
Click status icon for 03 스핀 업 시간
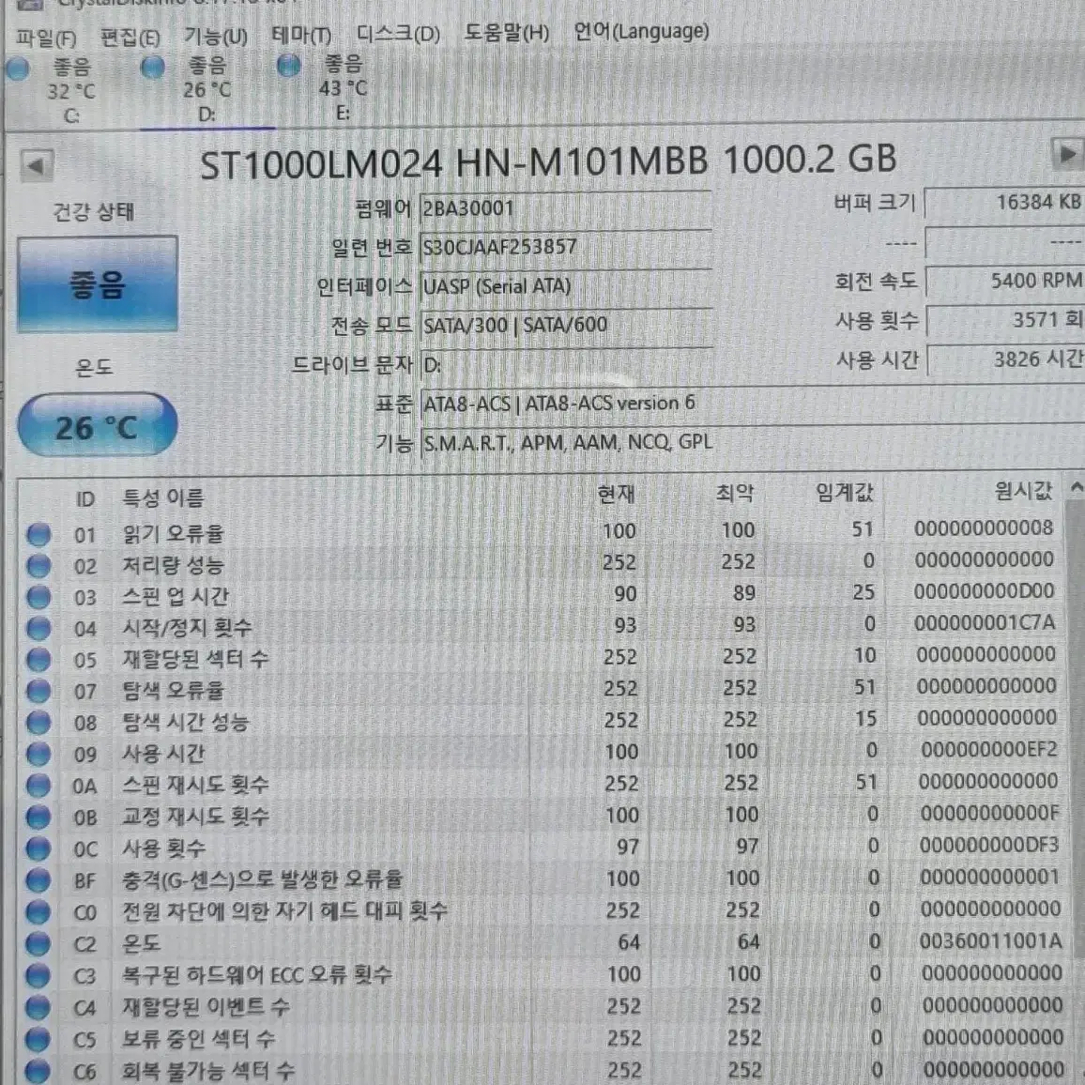point(38,597)
